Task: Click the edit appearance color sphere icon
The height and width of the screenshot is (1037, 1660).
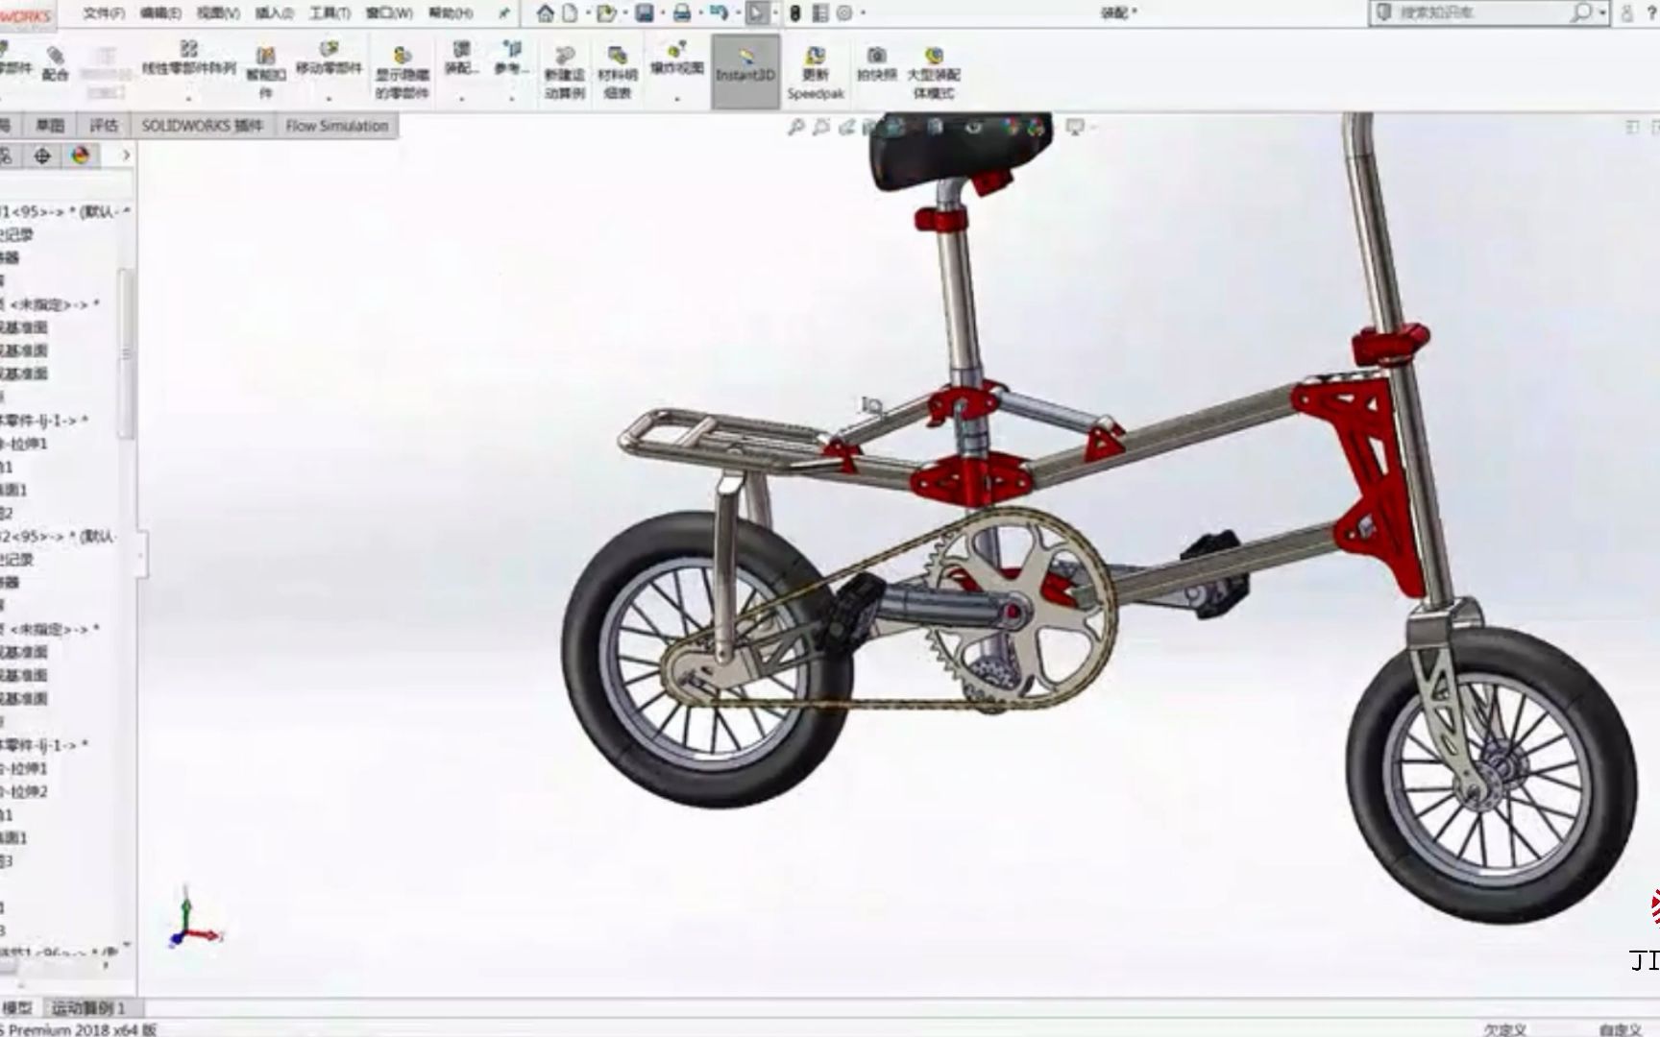Action: click(81, 153)
